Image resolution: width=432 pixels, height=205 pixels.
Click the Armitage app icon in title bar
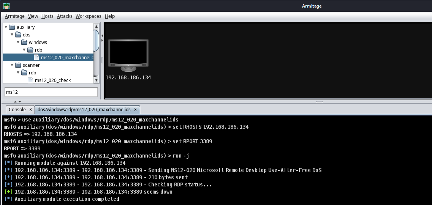[x=6, y=6]
